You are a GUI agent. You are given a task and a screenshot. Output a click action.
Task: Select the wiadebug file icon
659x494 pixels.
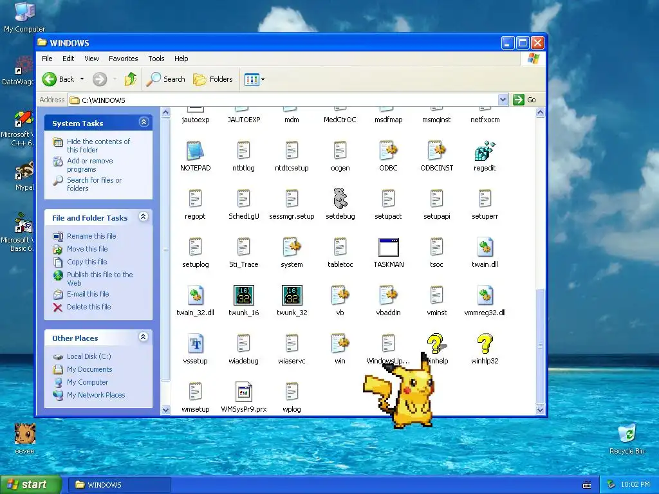click(x=244, y=343)
